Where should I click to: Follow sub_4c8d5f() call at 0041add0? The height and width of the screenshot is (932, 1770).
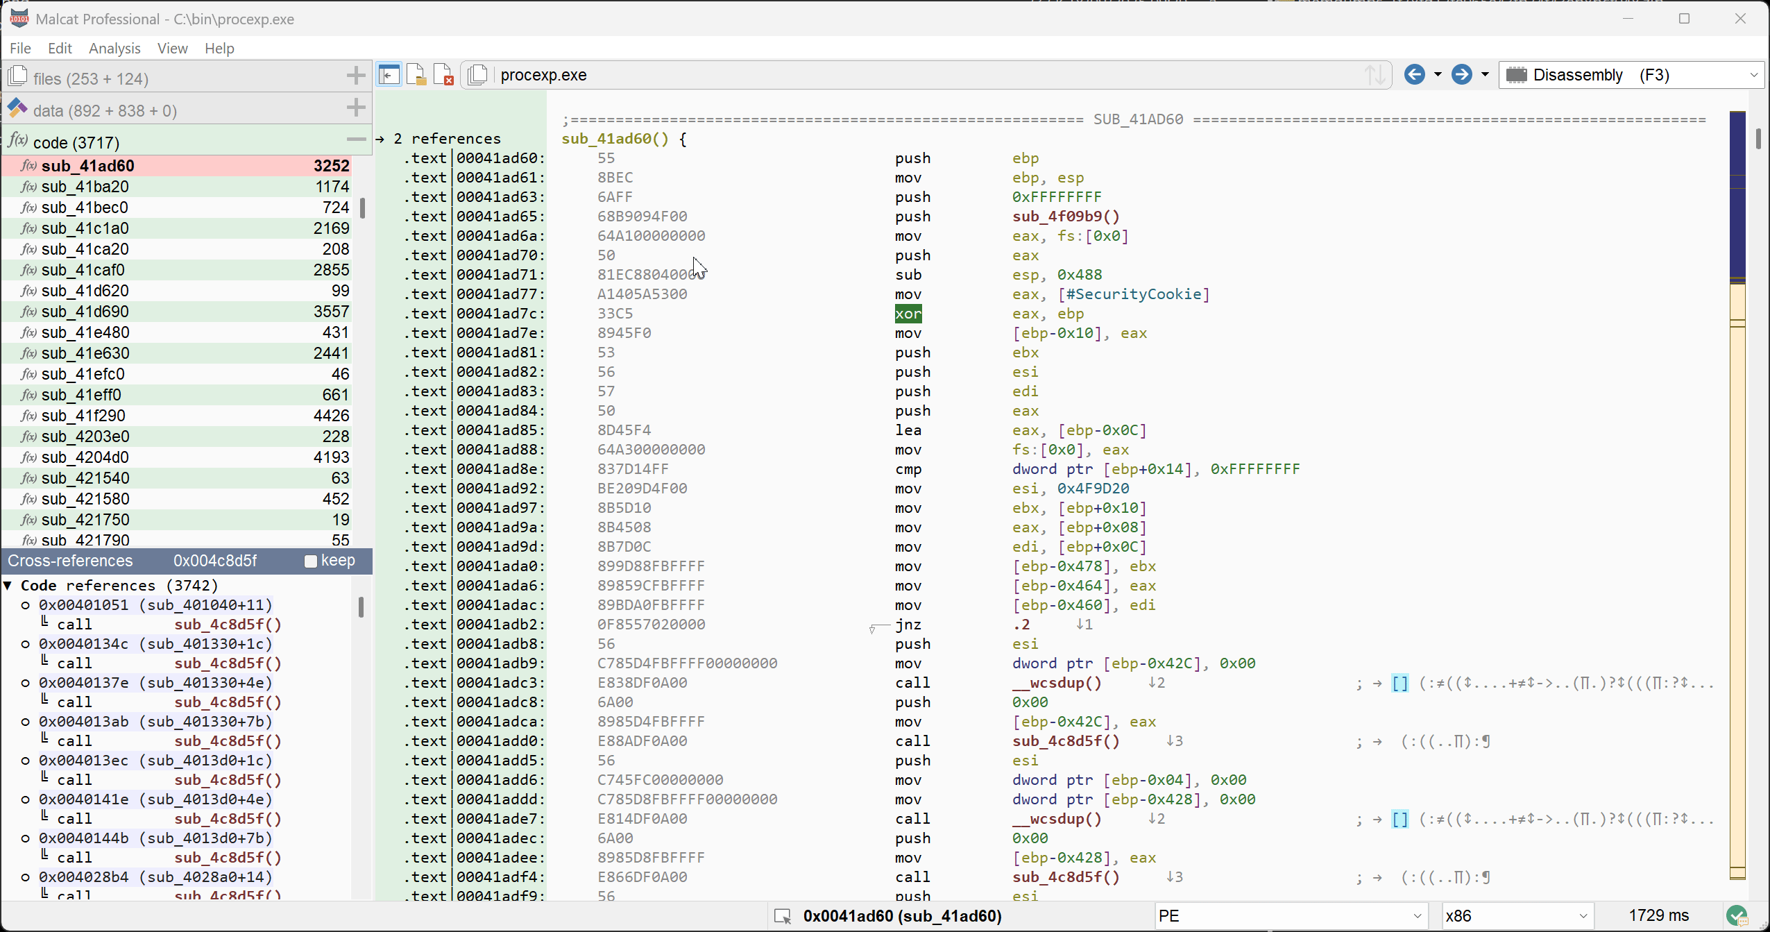(x=1066, y=741)
